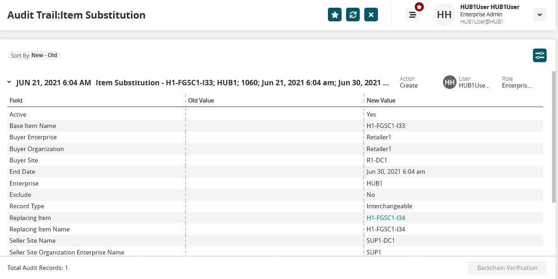Click the Field column header
558x279 pixels.
coord(16,100)
